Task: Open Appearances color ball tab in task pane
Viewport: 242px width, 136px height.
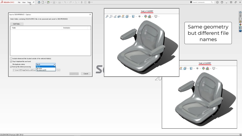Action: click(x=240, y=25)
